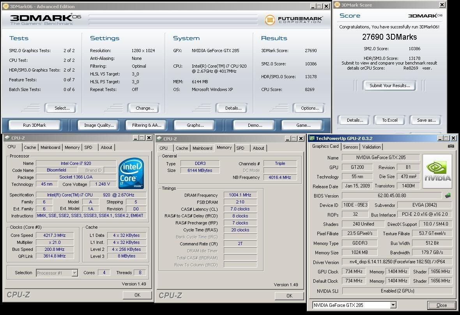Switch to the Validation tab in GPU-Z

(372, 147)
